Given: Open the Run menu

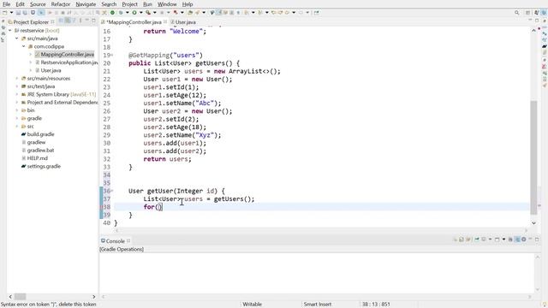Looking at the screenshot, I should point(147,4).
